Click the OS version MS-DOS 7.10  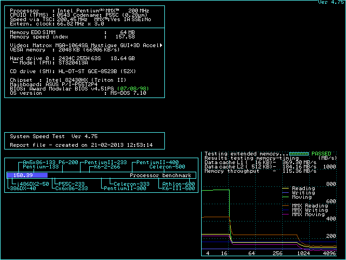coord(78,93)
